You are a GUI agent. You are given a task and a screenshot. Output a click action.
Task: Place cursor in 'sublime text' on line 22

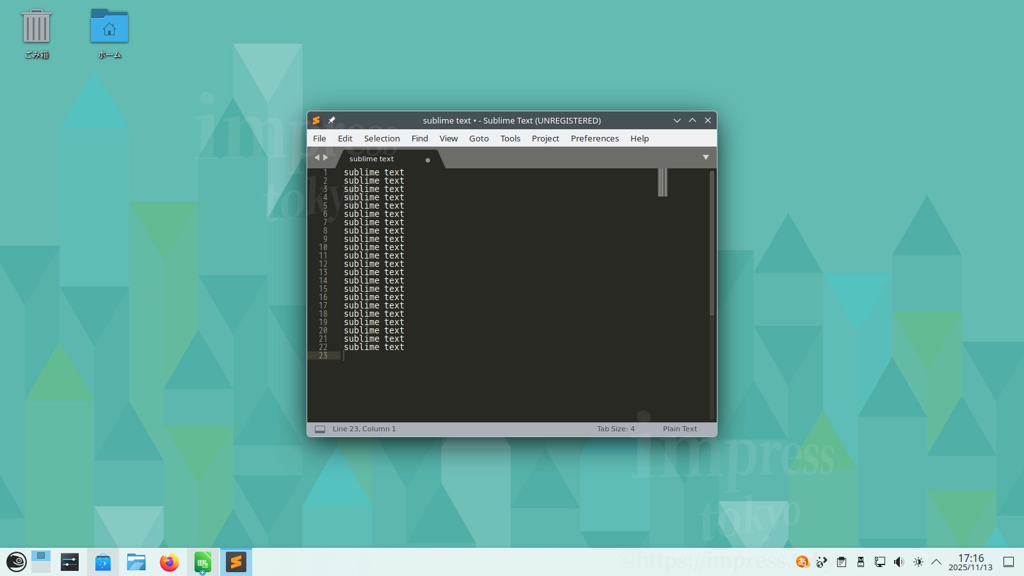[374, 347]
